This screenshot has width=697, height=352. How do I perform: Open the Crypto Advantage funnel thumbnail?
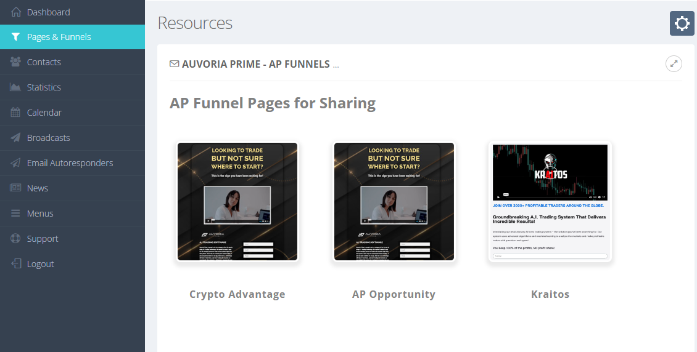click(237, 201)
